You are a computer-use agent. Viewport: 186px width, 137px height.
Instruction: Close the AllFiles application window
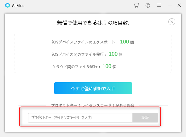179,5
